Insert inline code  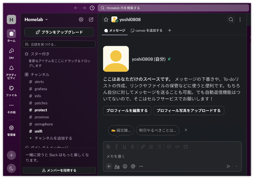pyautogui.click(x=177, y=147)
